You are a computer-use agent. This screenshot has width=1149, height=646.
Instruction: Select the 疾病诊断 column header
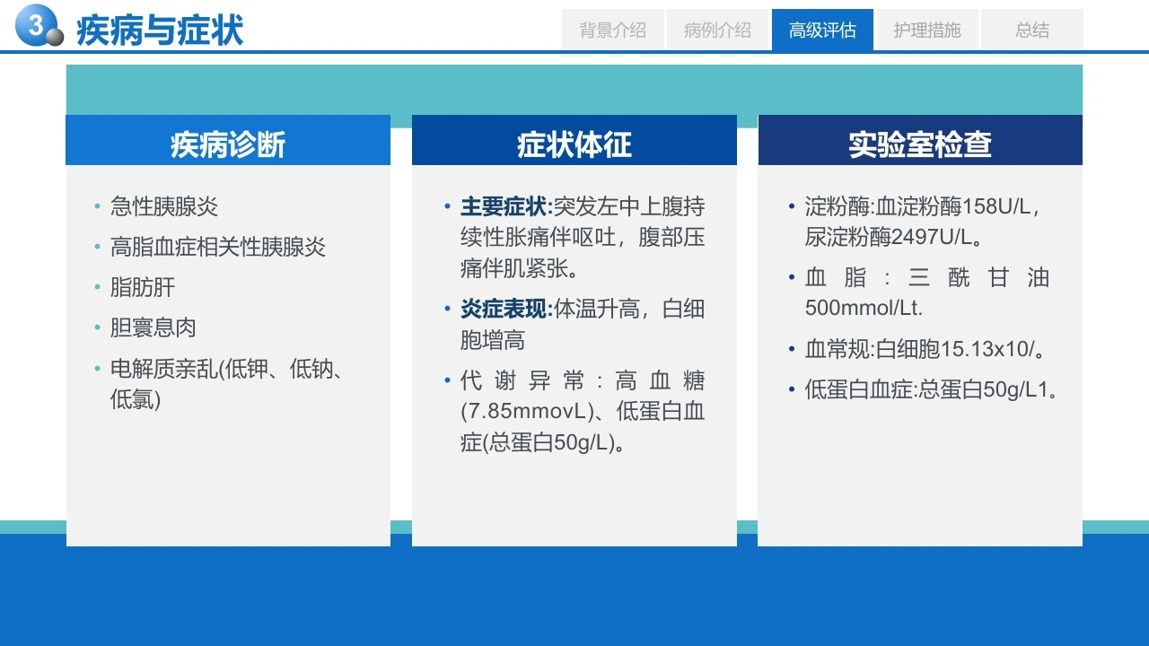(228, 143)
